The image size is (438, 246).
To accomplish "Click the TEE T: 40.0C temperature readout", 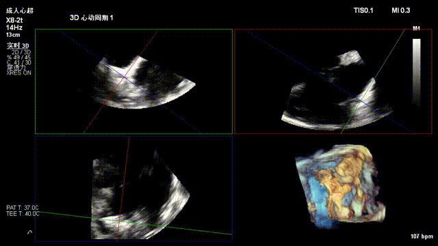I will click(23, 214).
